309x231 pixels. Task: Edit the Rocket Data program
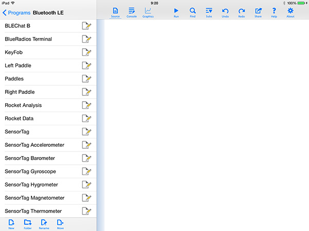click(87, 119)
